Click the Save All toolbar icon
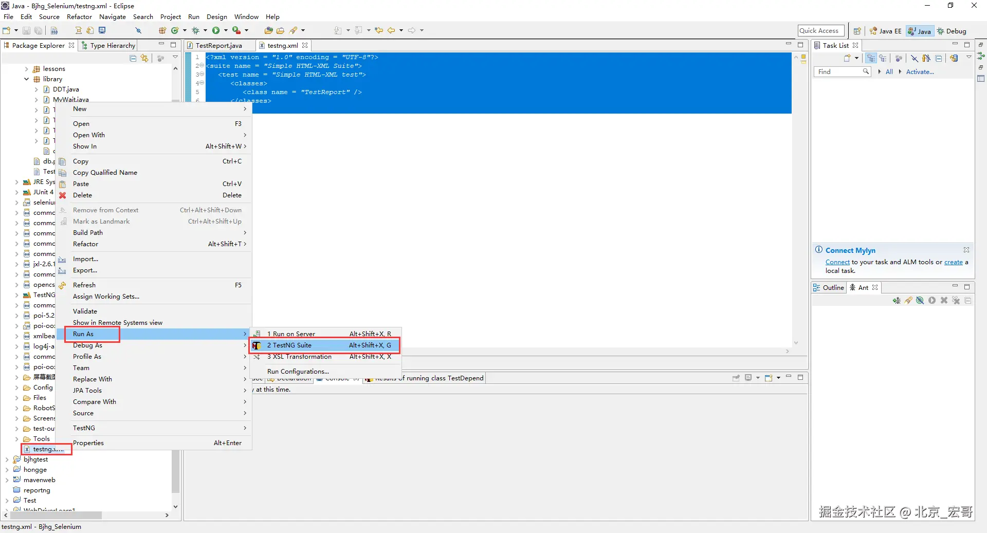The width and height of the screenshot is (987, 533). tap(38, 30)
